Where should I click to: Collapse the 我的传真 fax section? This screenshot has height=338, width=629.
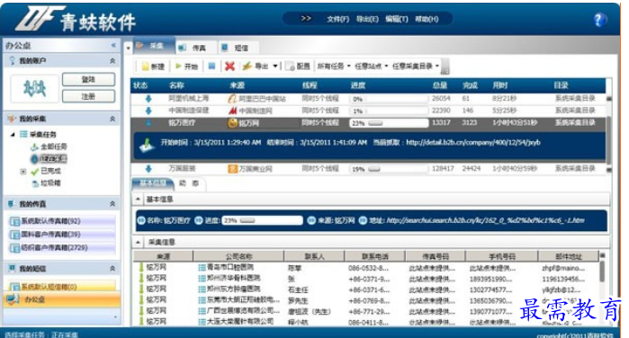pos(112,204)
